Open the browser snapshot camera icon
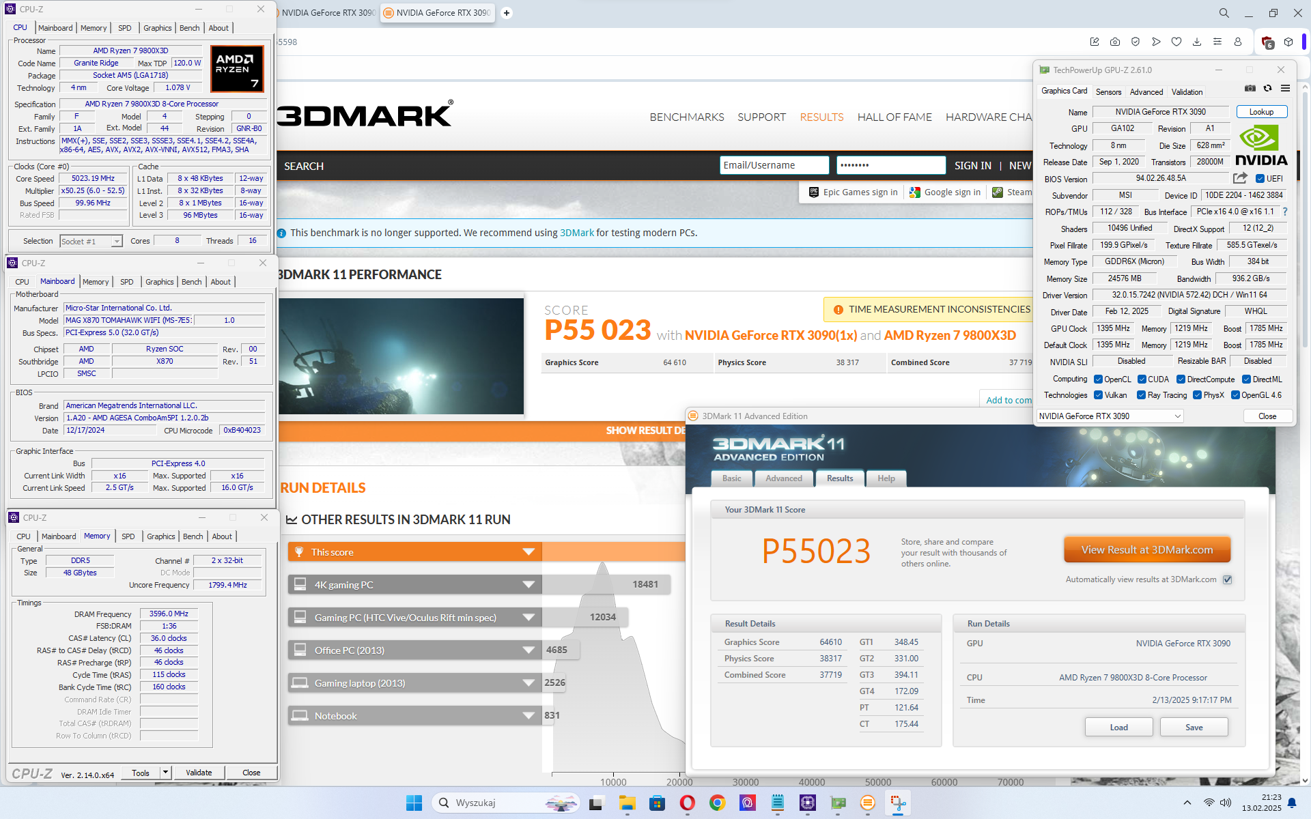The height and width of the screenshot is (819, 1311). point(1115,42)
